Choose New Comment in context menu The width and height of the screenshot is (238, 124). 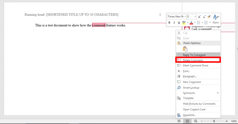pyautogui.click(x=198, y=82)
